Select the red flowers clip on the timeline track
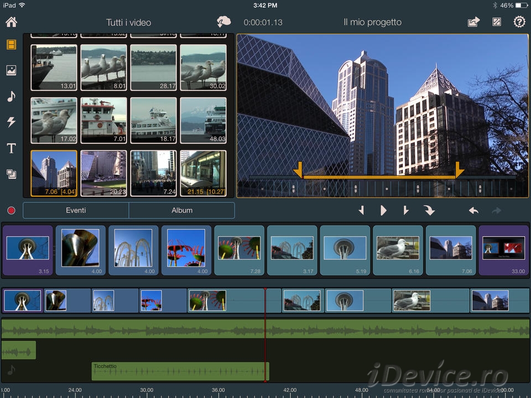This screenshot has height=398, width=531. (163, 301)
